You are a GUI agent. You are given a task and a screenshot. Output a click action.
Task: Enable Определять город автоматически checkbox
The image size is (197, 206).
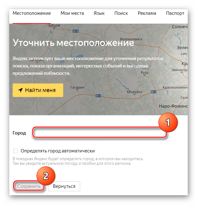[x=15, y=151]
